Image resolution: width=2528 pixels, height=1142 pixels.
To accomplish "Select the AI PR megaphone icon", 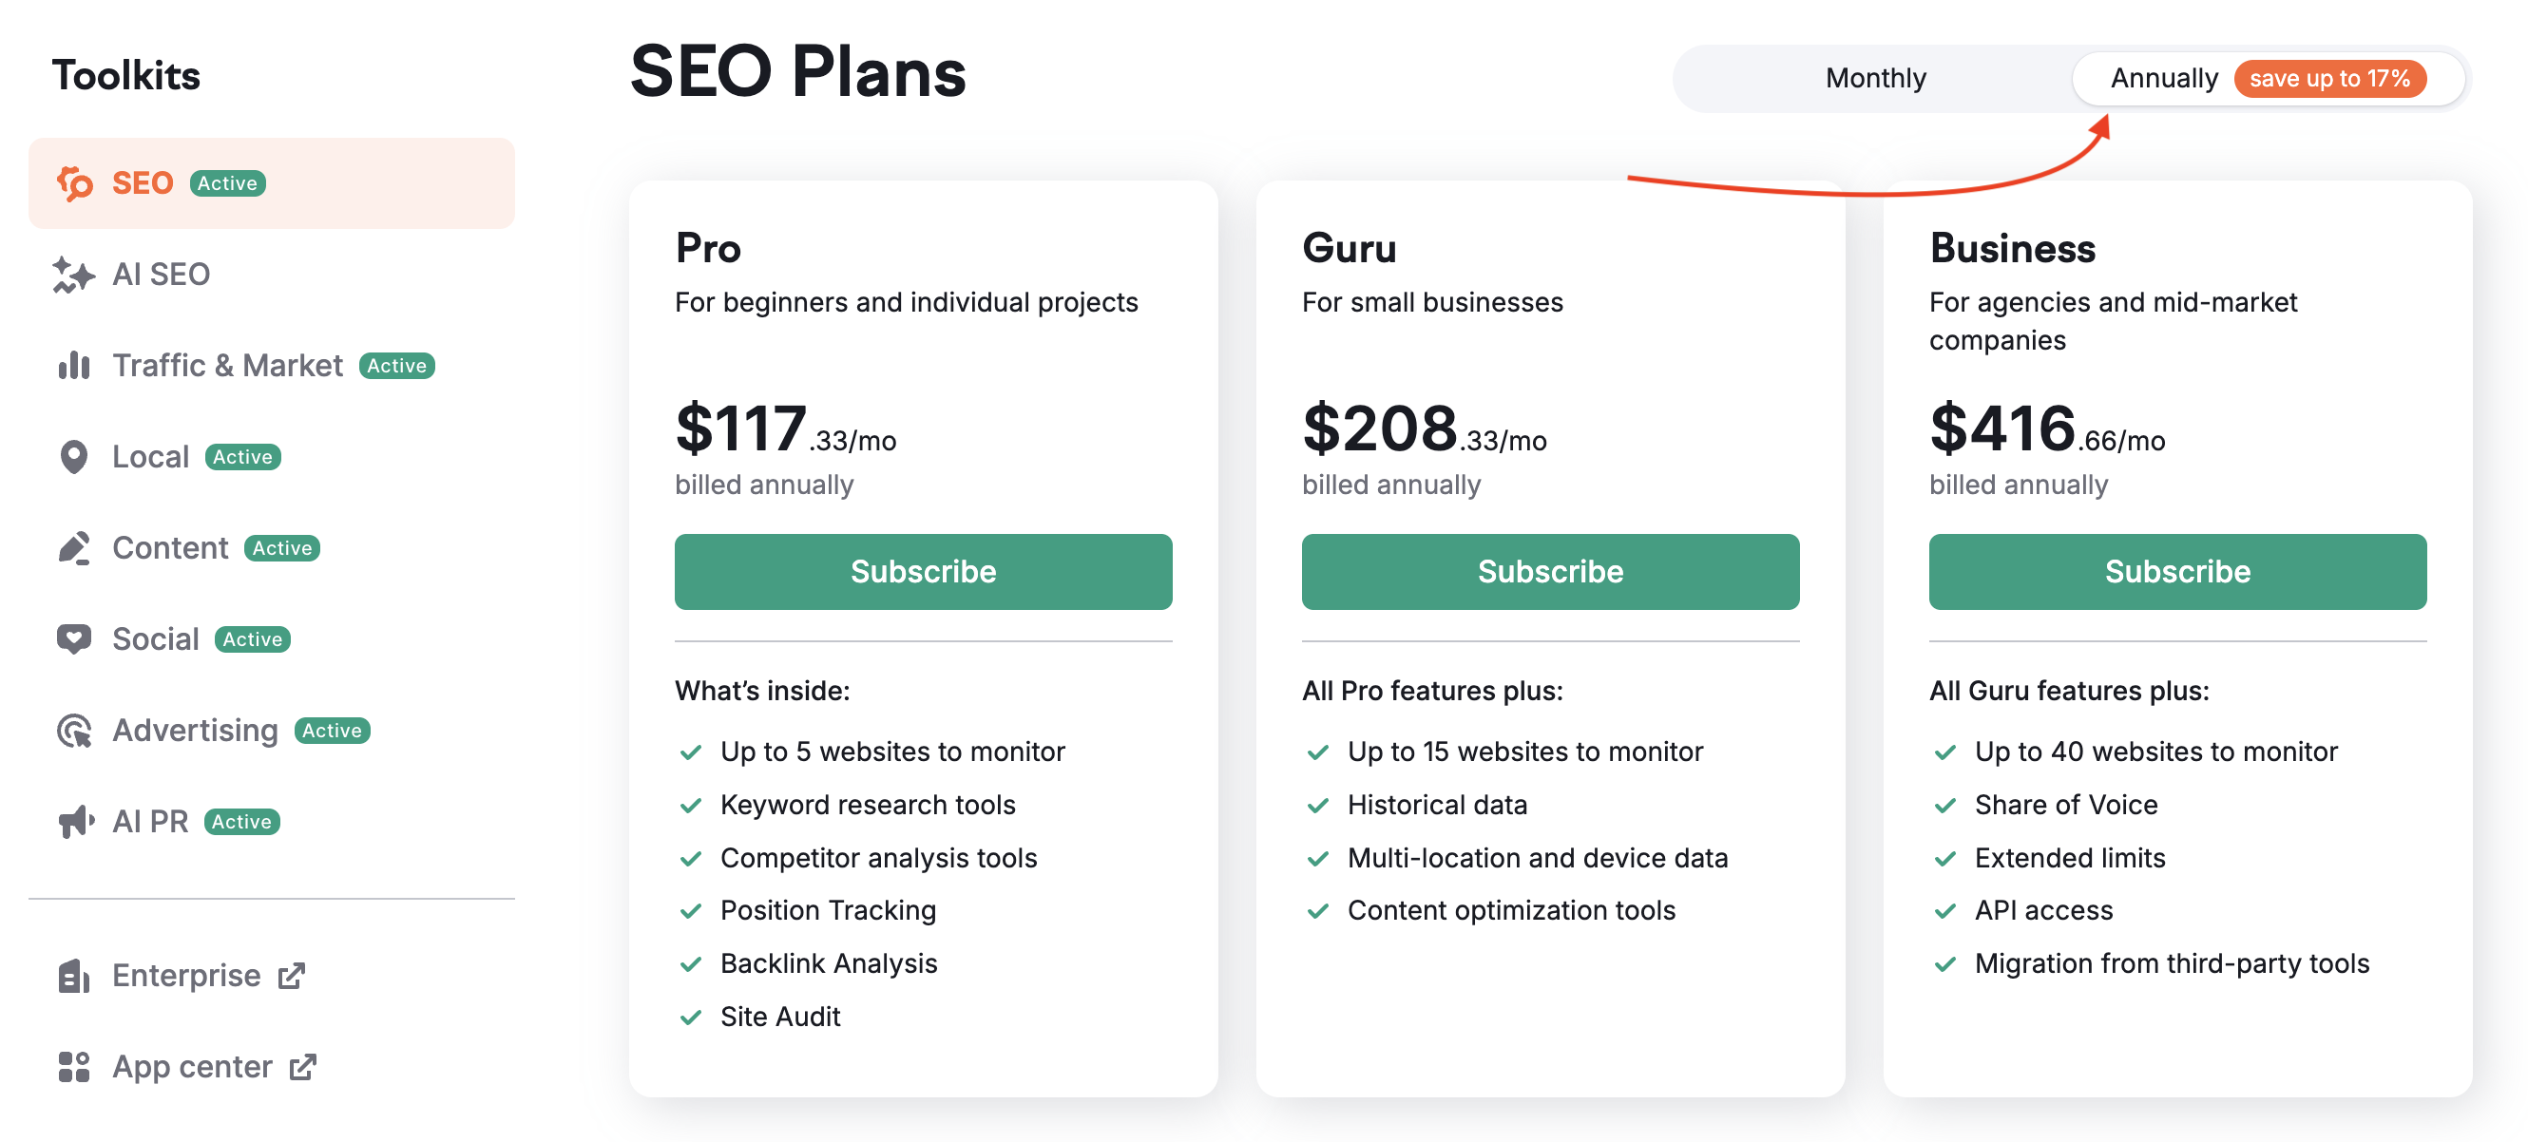I will pyautogui.click(x=74, y=821).
